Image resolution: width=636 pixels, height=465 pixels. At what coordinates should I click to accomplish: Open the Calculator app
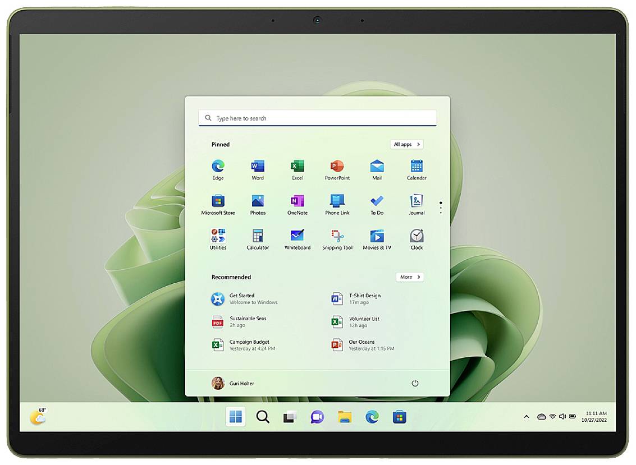(257, 236)
